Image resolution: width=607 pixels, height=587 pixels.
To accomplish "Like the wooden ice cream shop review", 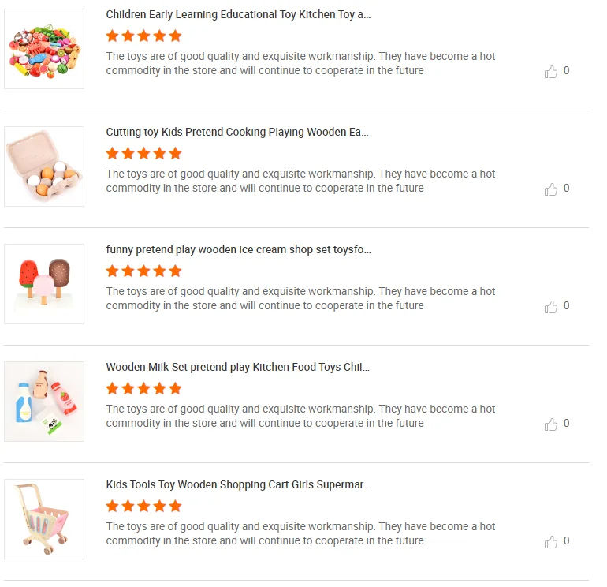I will pos(551,307).
